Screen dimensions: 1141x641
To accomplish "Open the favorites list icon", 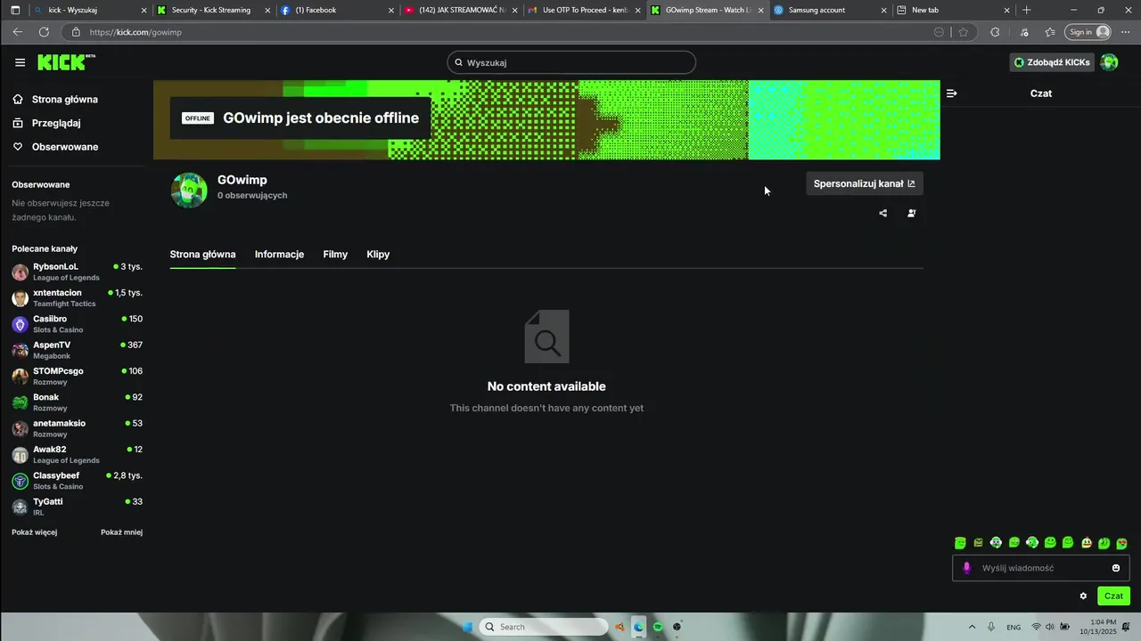I will [1050, 32].
